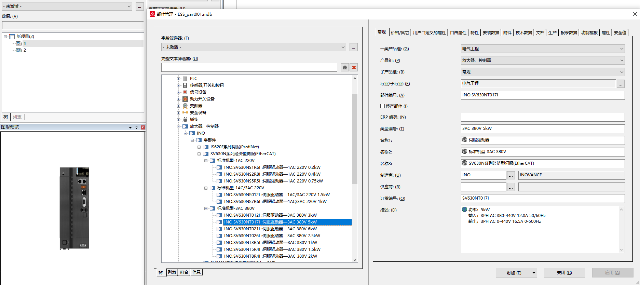Click the binoculars search icon

click(345, 67)
